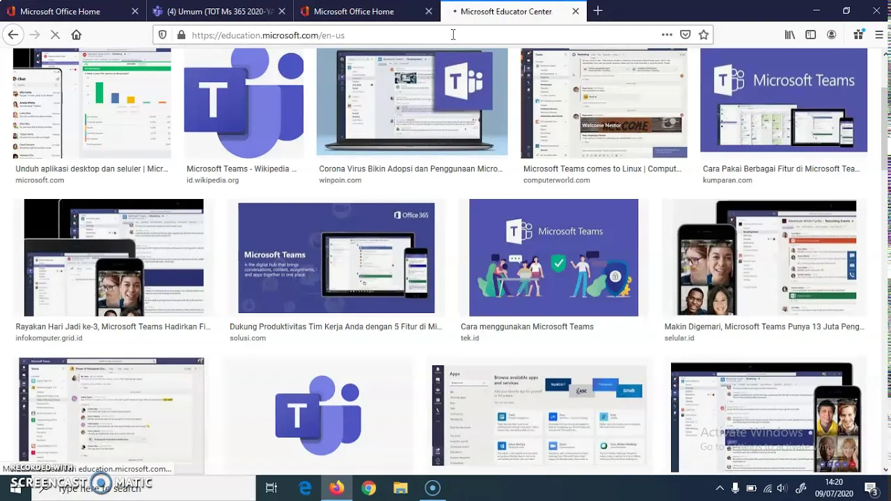The width and height of the screenshot is (891, 501).
Task: Open the Office 365 digital hub thumbnail
Action: [x=336, y=258]
